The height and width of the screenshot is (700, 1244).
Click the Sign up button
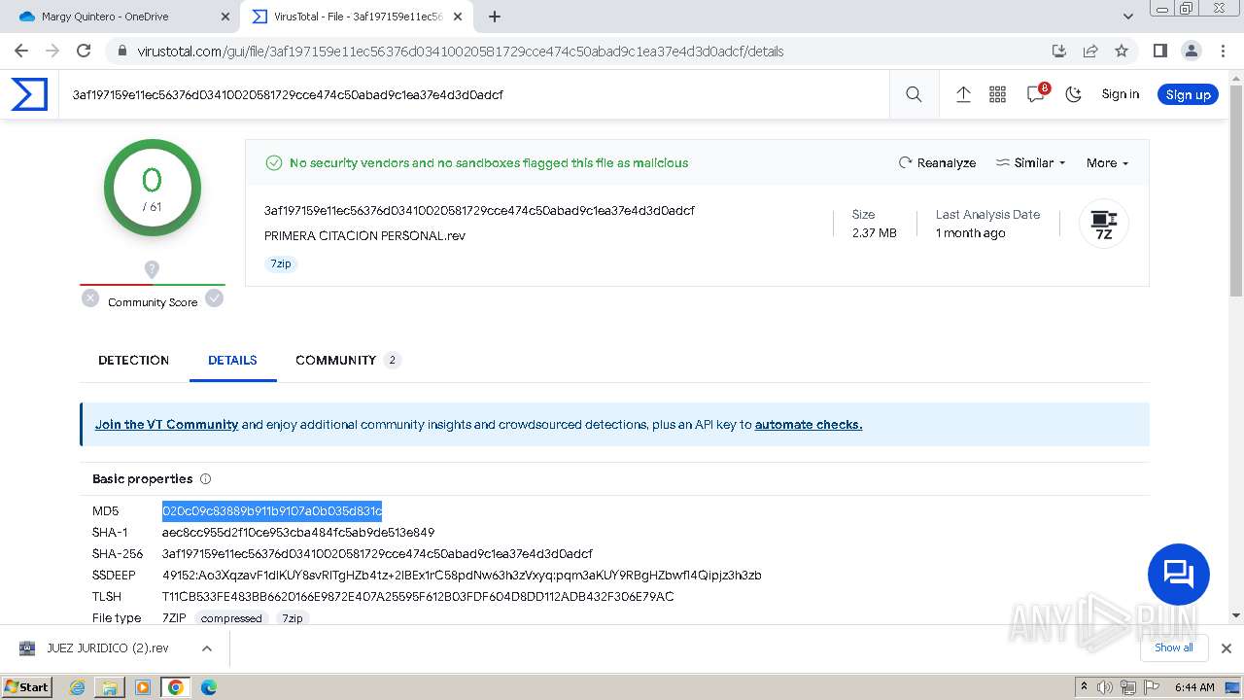tap(1188, 94)
